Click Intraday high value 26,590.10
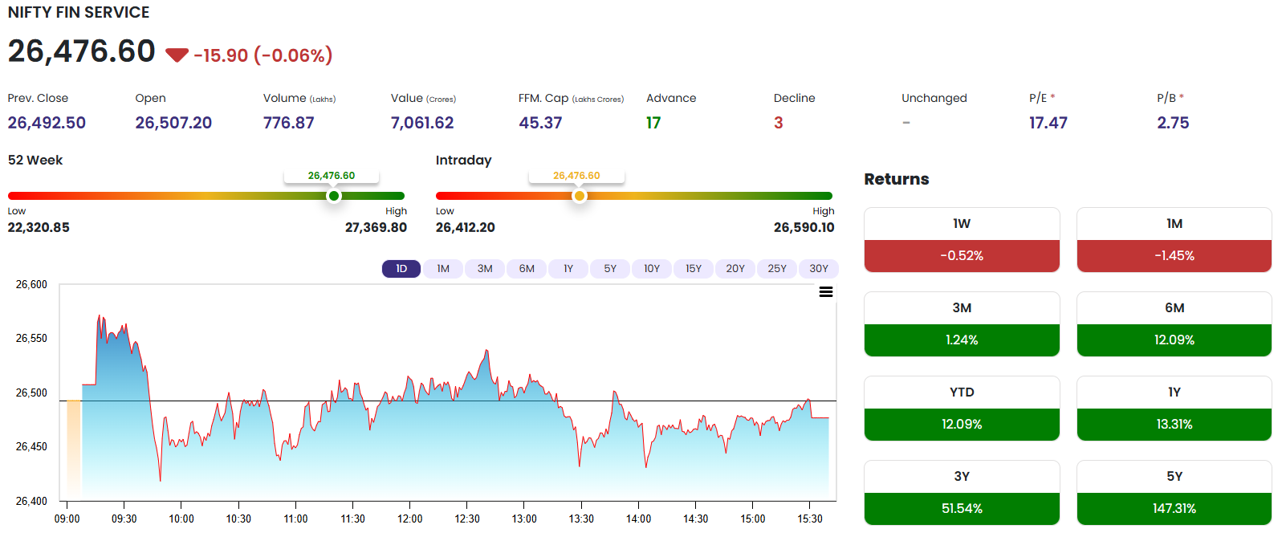 (x=804, y=227)
